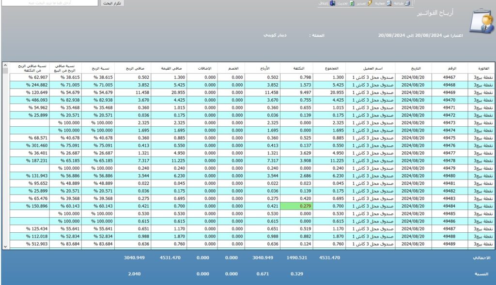Click the Print (طباعة) printer icon

(407, 3)
